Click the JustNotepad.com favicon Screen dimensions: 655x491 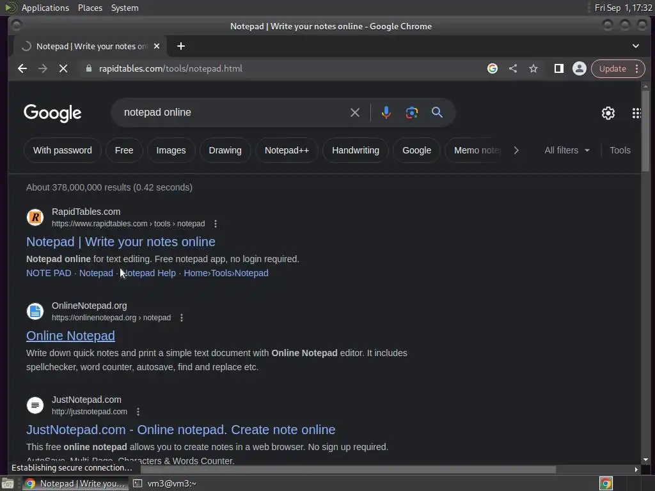(x=35, y=405)
